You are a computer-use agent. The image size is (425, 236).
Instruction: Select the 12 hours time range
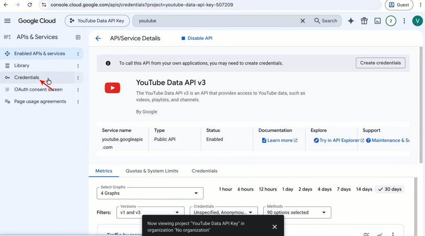click(x=268, y=189)
